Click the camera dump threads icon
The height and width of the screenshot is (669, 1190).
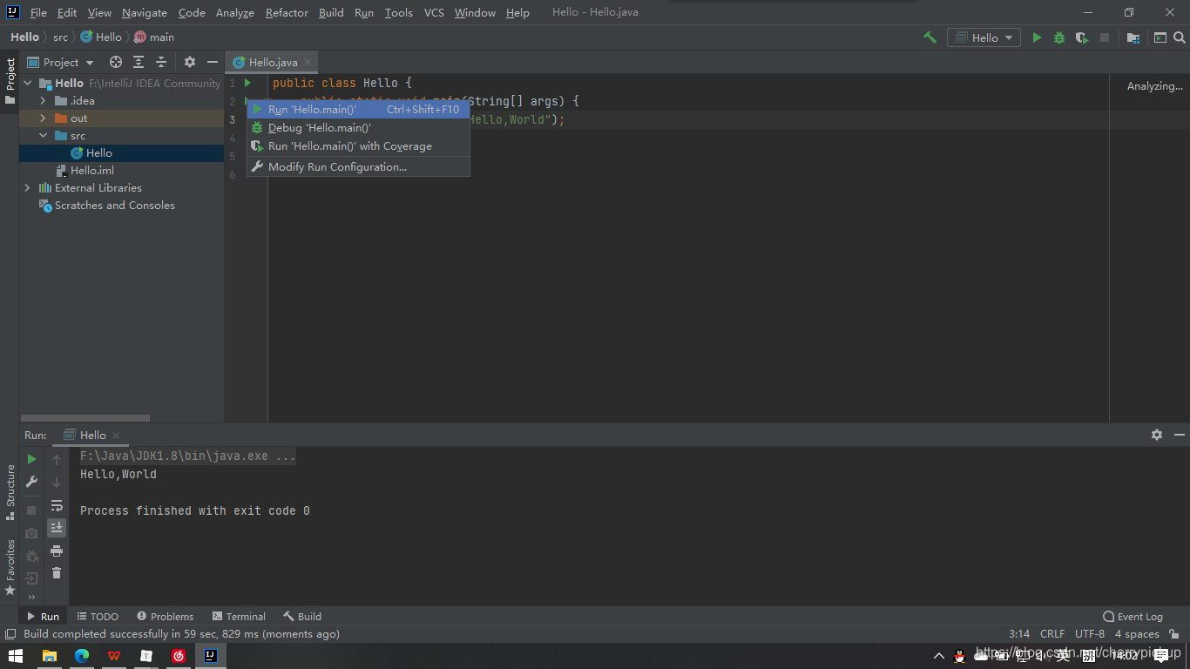(31, 532)
